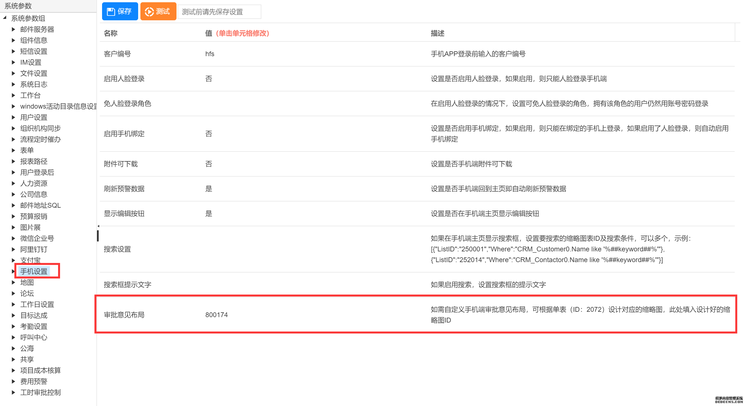Expand the 组件信息 tree arrow
The image size is (746, 406).
[13, 40]
